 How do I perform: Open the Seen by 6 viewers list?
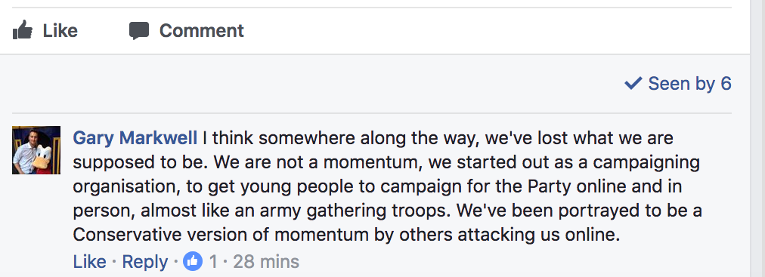[x=678, y=84]
